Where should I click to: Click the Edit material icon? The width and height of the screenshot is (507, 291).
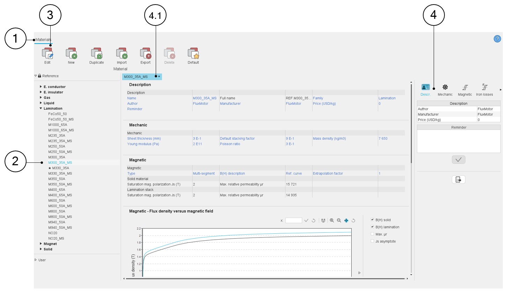click(47, 54)
